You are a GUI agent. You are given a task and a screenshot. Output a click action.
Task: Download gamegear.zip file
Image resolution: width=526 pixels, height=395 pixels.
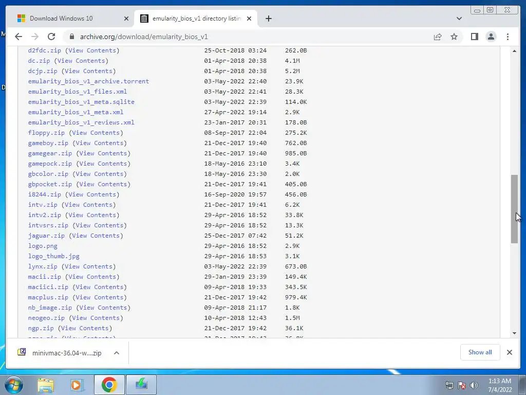[x=50, y=153]
